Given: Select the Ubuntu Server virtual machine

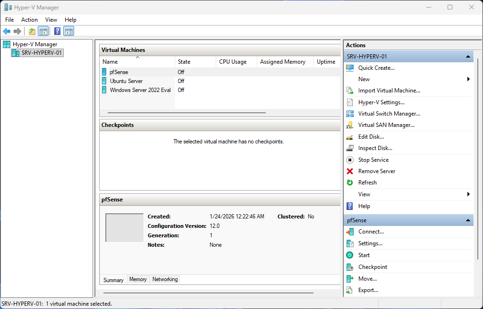Looking at the screenshot, I should pos(126,81).
